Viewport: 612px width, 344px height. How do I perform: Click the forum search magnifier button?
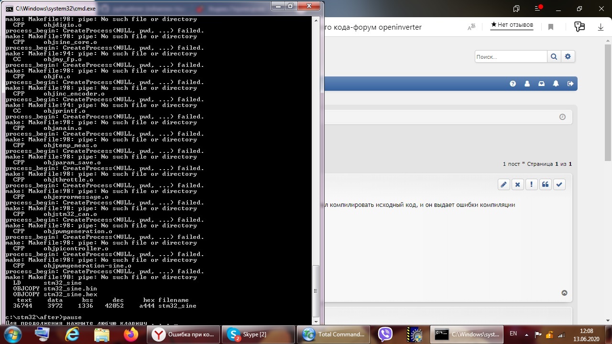pyautogui.click(x=554, y=57)
